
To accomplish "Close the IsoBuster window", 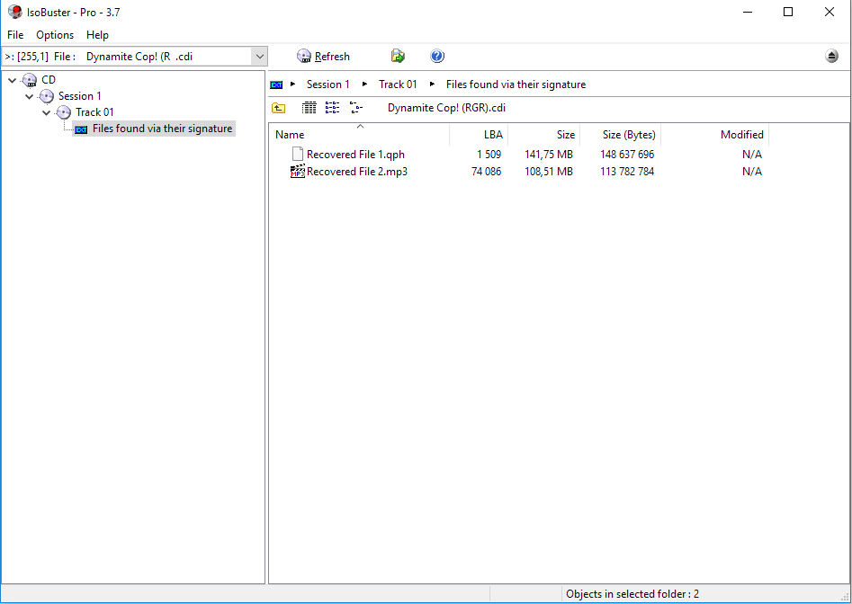I will pyautogui.click(x=830, y=12).
